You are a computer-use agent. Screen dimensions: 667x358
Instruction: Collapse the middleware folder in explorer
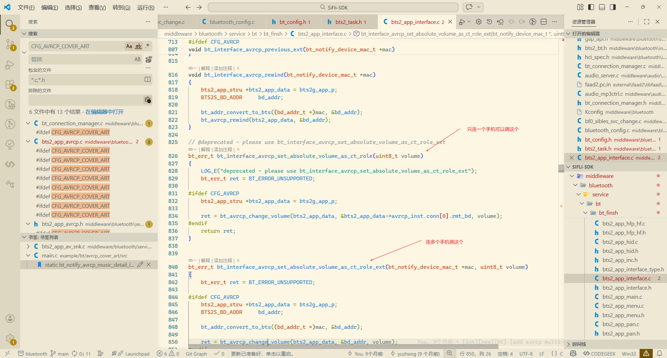(x=572, y=176)
